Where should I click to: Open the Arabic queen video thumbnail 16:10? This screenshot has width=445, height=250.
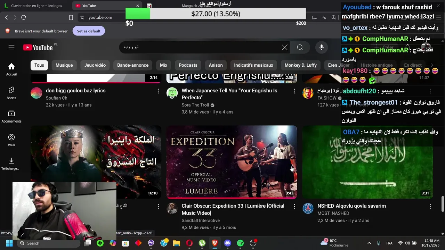(96, 162)
